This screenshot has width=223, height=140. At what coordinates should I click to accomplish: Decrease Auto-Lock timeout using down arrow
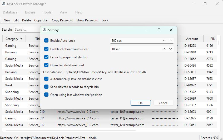170,41
